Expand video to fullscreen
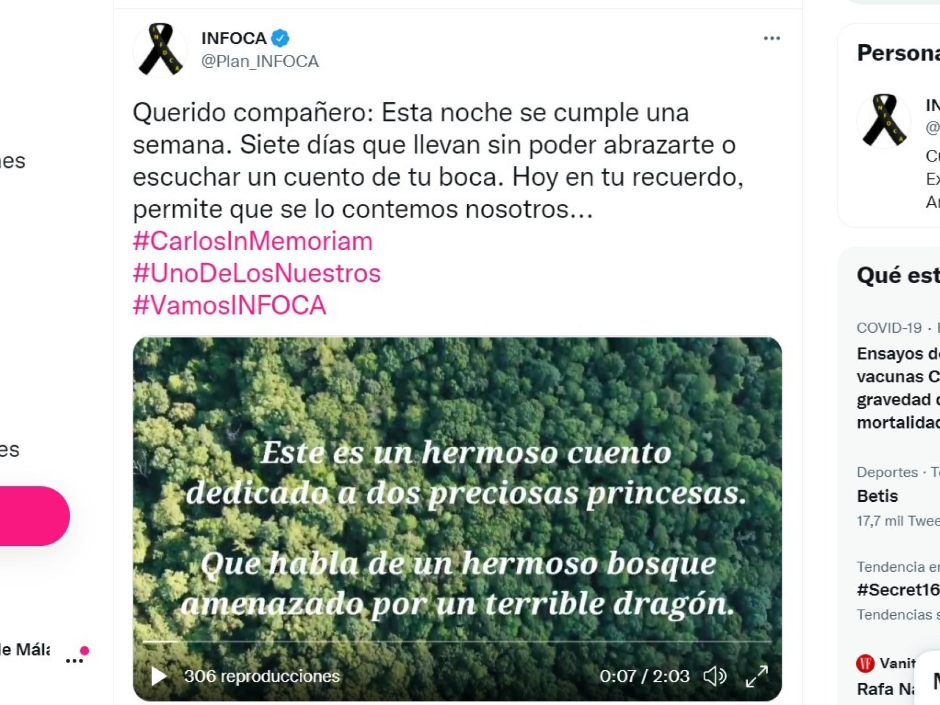 (x=757, y=676)
